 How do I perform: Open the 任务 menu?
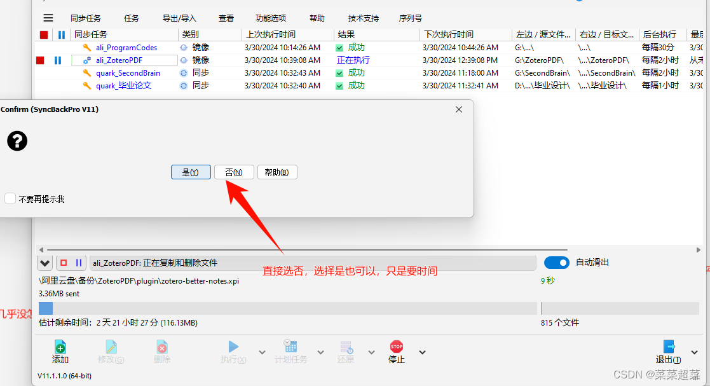[x=132, y=18]
